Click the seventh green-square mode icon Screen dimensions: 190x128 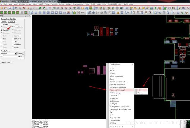click(26, 13)
